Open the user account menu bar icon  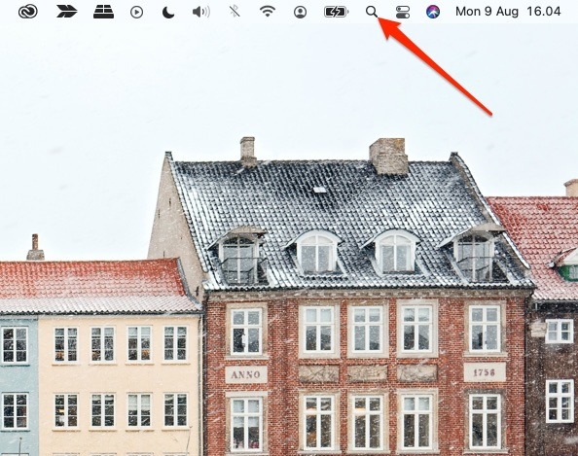300,13
